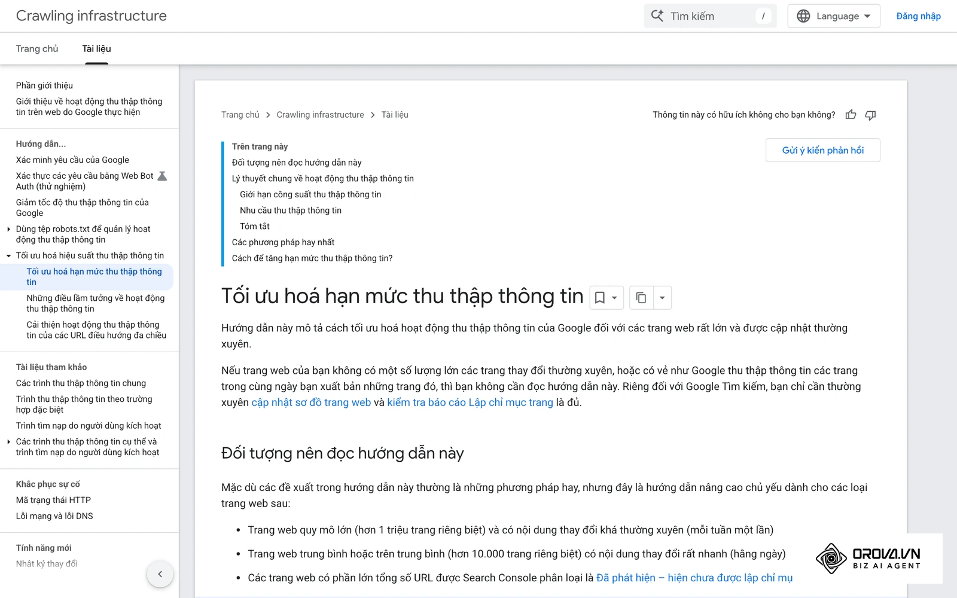Click the globe Language icon
This screenshot has height=598, width=957.
[803, 16]
